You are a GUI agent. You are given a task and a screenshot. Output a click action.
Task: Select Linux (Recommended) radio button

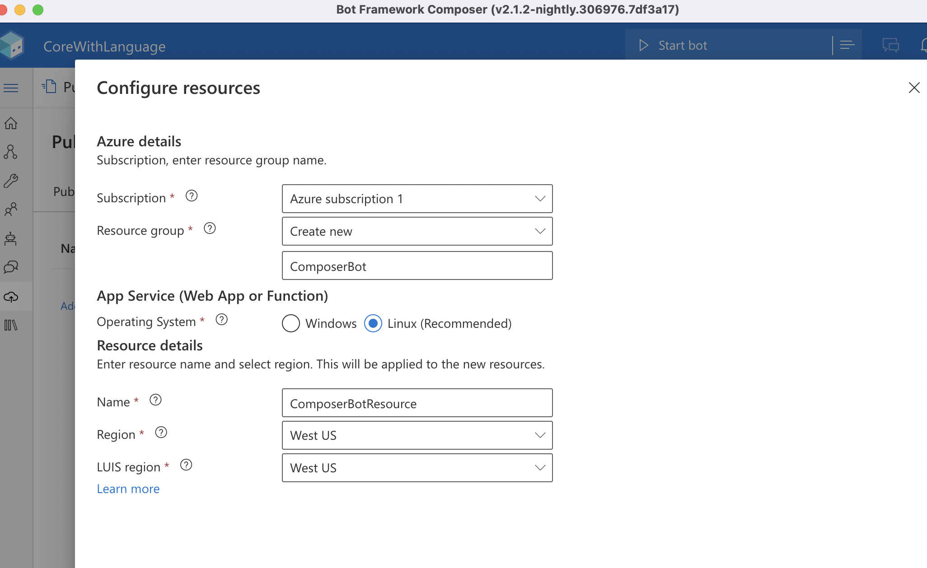(373, 323)
